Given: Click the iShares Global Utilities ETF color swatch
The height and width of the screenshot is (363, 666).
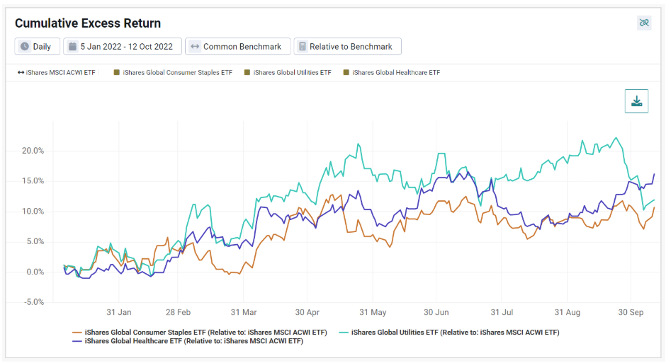Looking at the screenshot, I should [247, 72].
